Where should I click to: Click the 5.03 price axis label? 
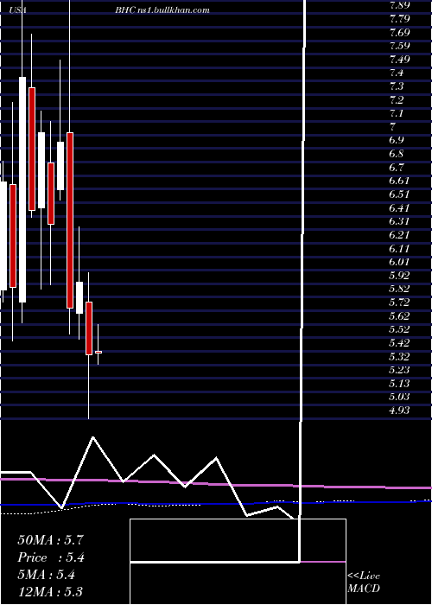[399, 397]
